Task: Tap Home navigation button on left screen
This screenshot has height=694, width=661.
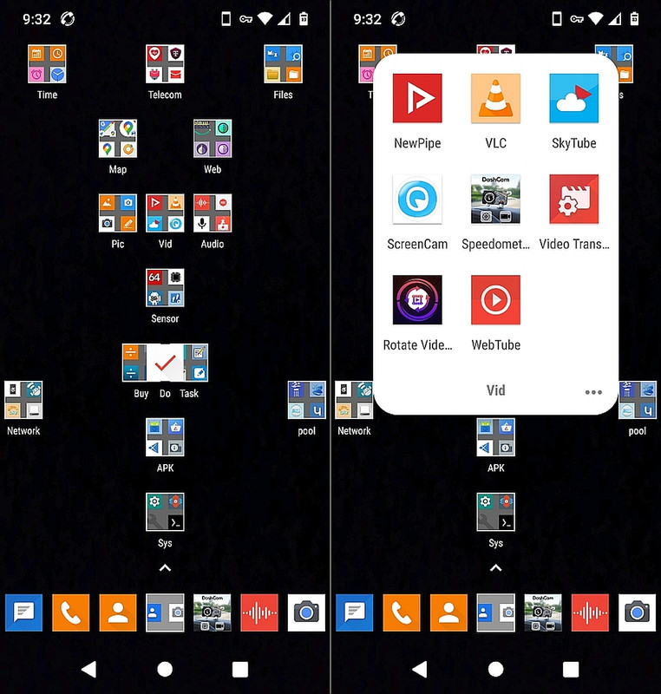Action: [x=165, y=669]
